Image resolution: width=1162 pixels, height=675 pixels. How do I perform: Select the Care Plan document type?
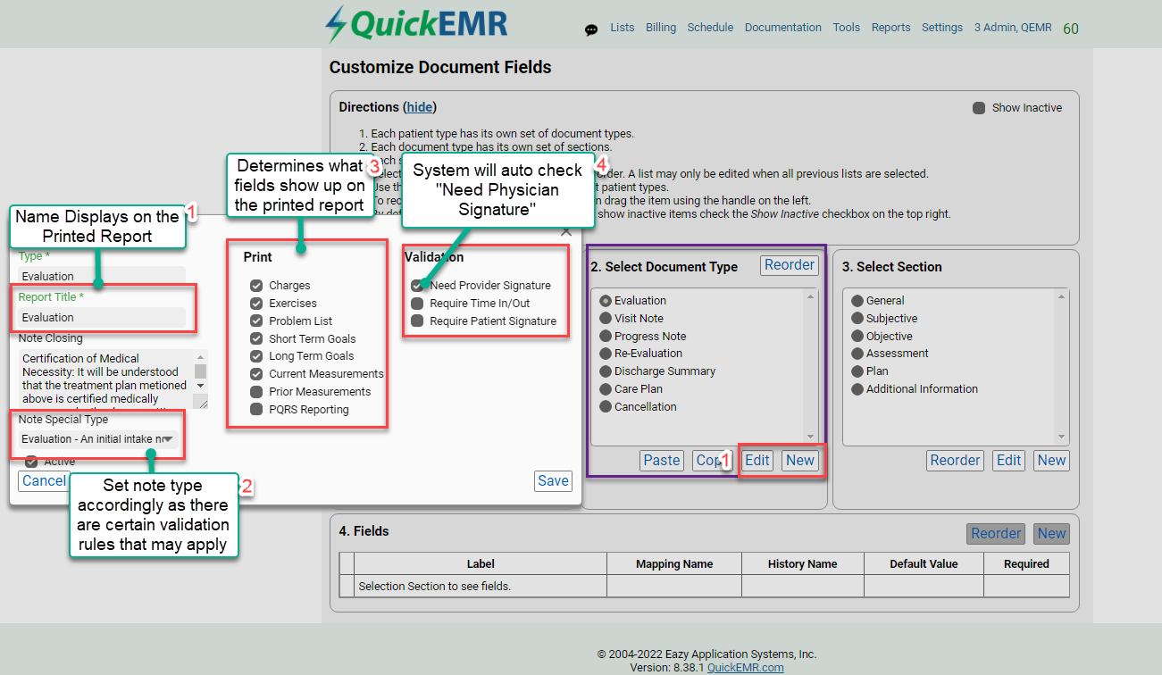tap(606, 389)
